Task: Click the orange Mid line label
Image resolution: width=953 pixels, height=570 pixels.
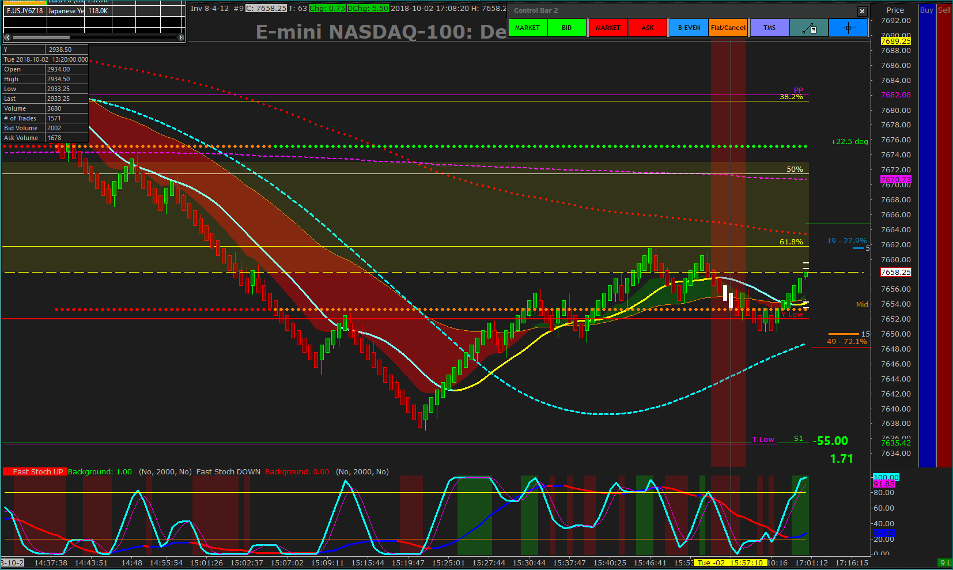Action: 862,305
